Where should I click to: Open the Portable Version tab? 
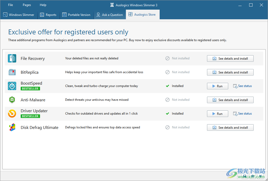point(76,15)
